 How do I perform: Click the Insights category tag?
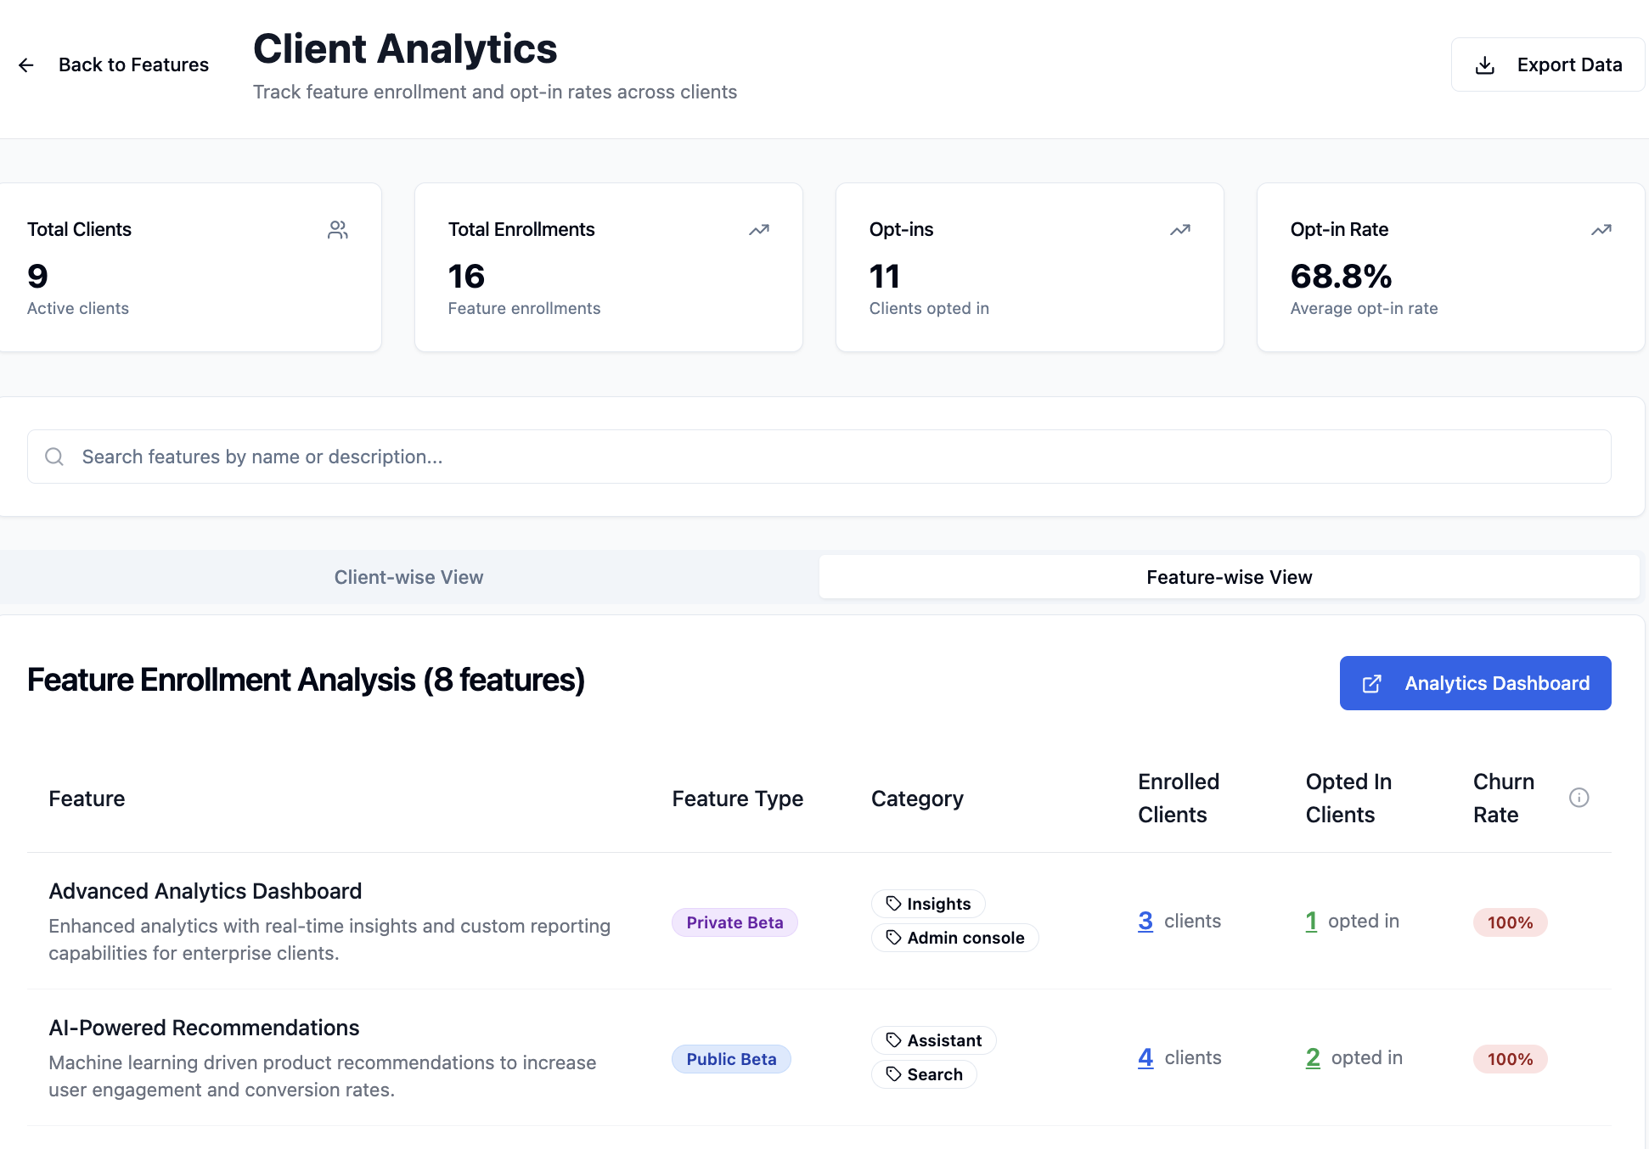tap(928, 904)
